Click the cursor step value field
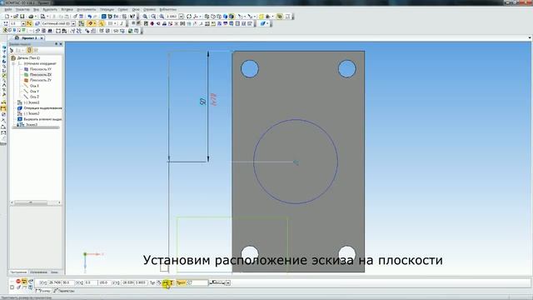533x300 pixels. coord(15,23)
